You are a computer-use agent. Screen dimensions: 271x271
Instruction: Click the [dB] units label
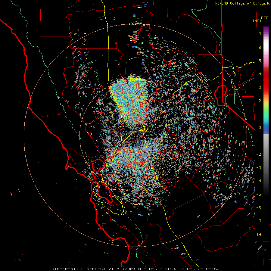click(x=257, y=21)
